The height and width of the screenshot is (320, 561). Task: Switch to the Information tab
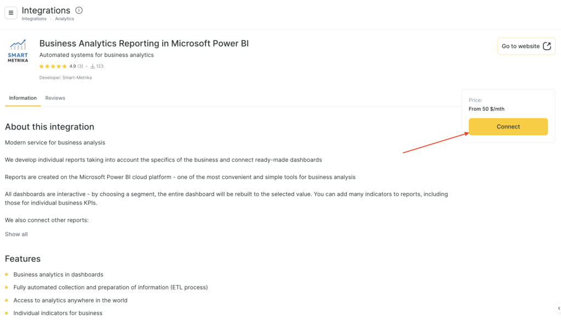(22, 98)
